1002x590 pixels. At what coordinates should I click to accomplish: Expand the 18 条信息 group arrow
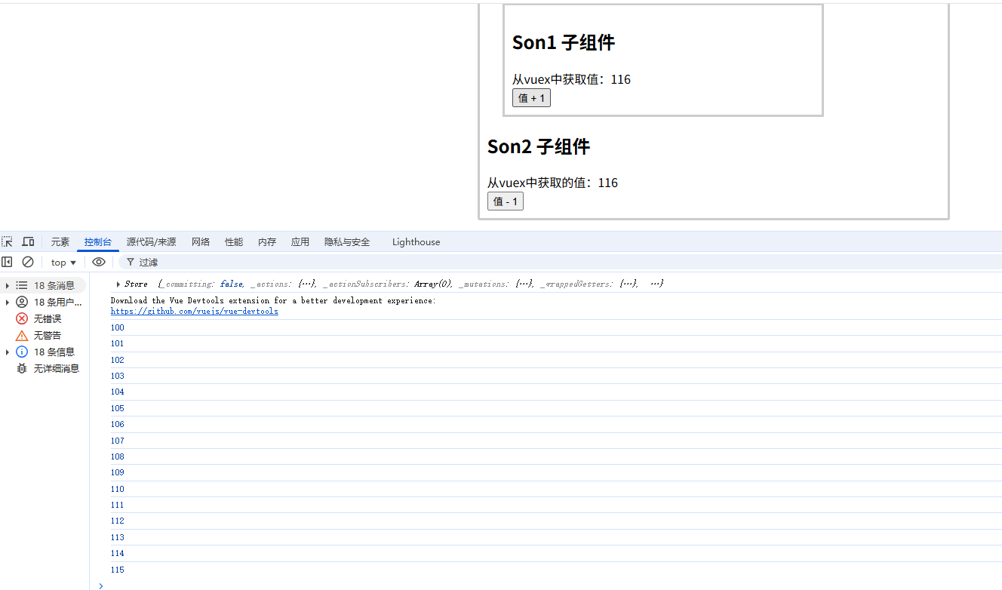[8, 352]
